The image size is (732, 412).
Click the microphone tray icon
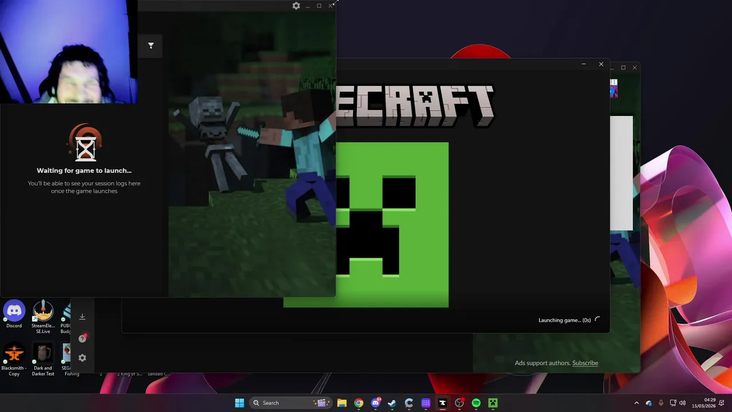point(661,403)
